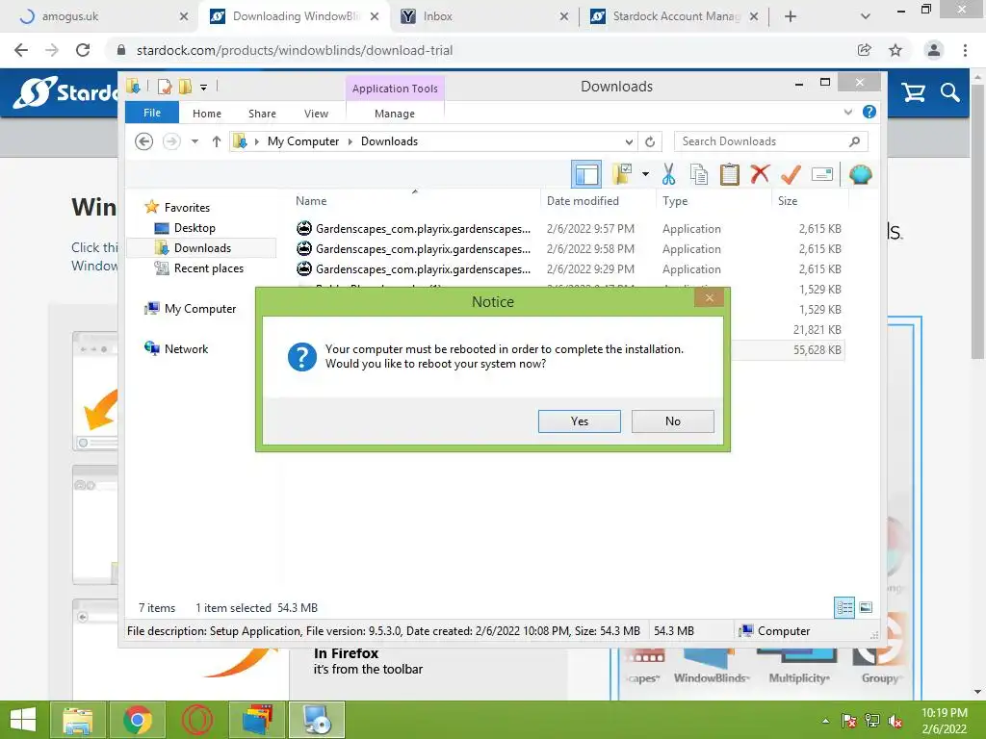The image size is (986, 739).
Task: Click the folder options toolbar icon
Action: 623,174
